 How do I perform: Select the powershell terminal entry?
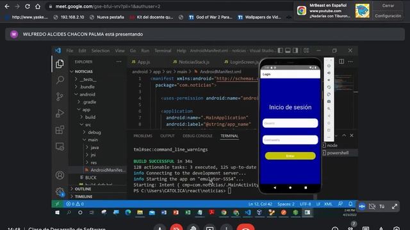[x=338, y=153]
